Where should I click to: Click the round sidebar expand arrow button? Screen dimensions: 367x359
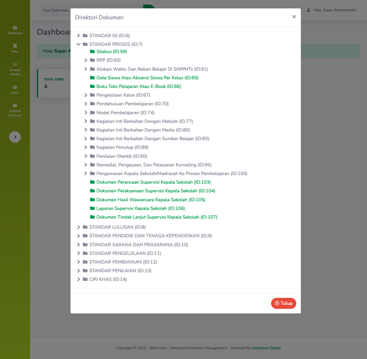15,137
